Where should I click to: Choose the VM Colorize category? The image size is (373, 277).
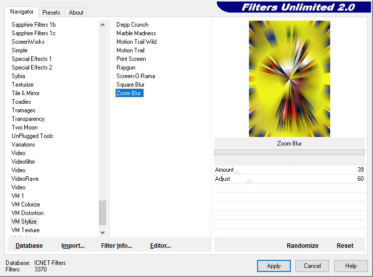26,204
